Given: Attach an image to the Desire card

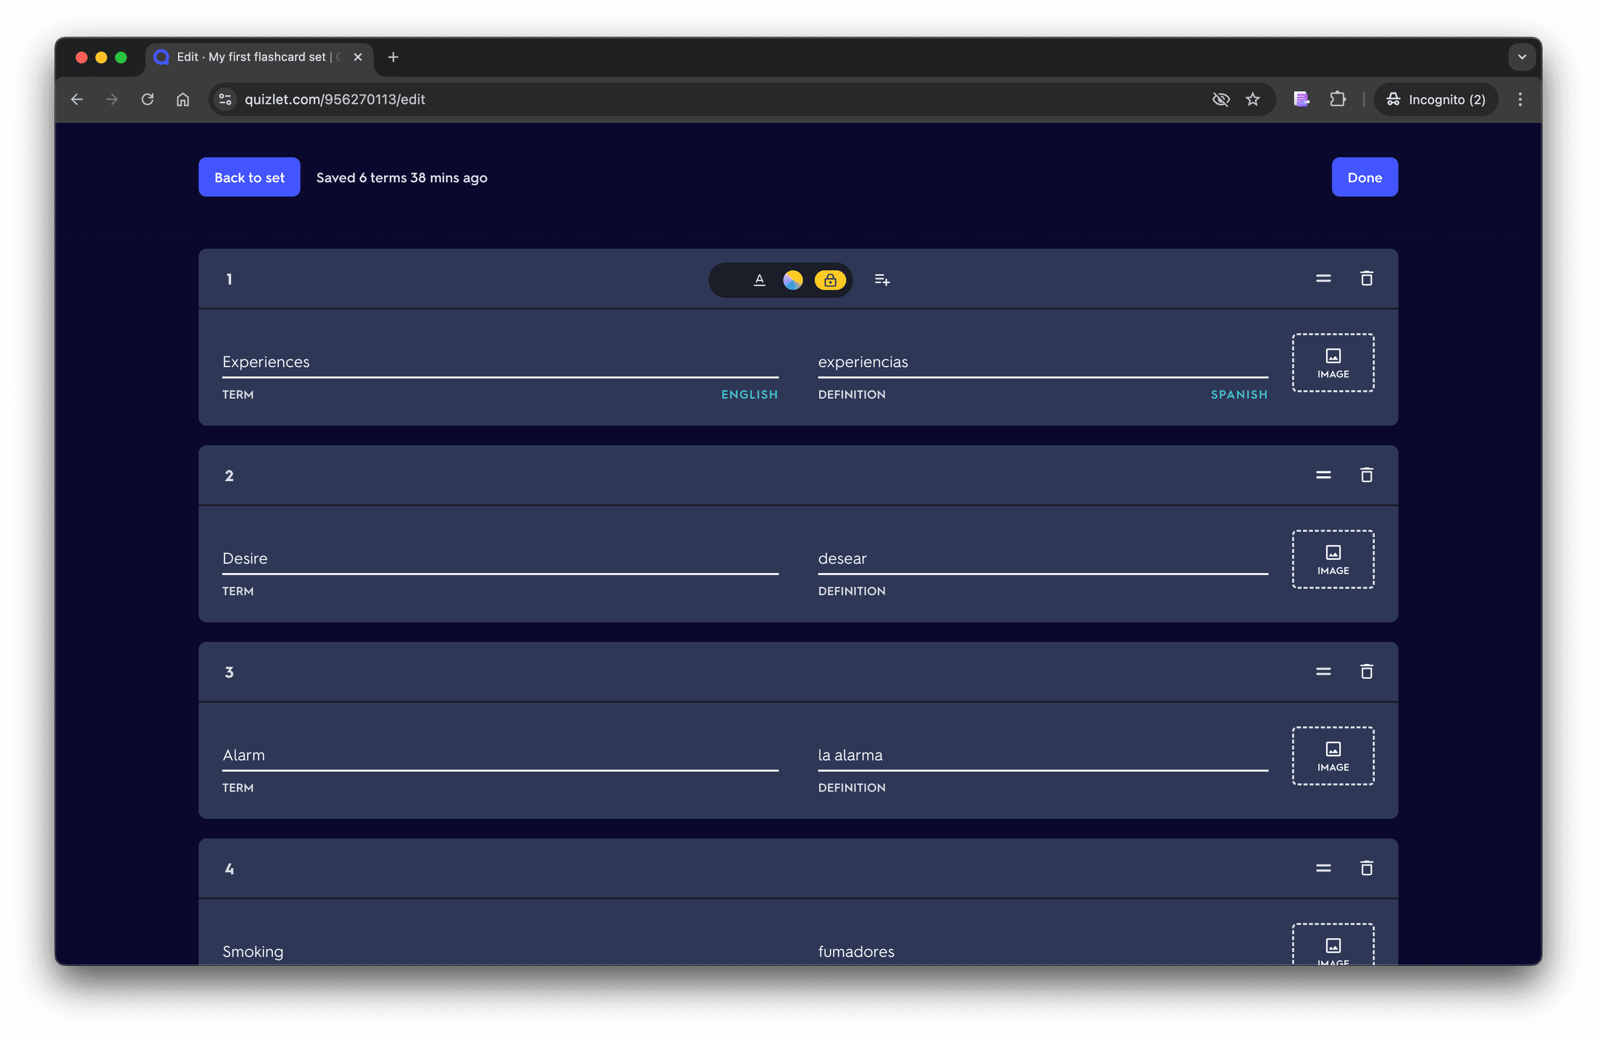Looking at the screenshot, I should point(1332,559).
